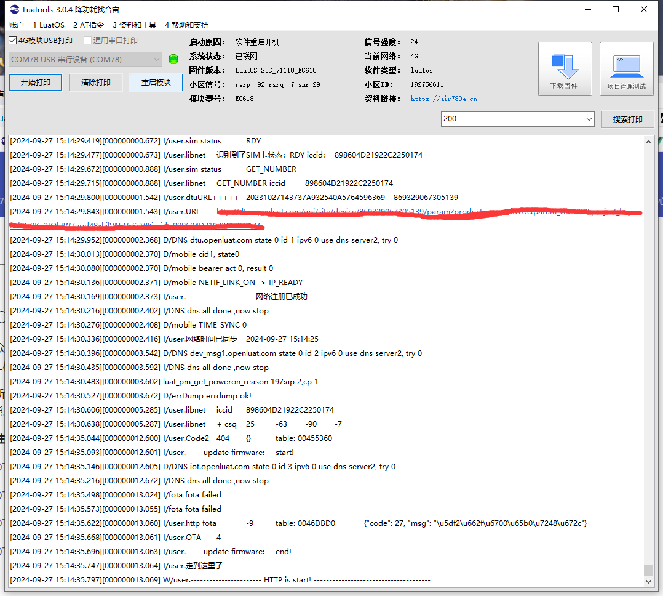
Task: Click 'mobile bearer act 0, result 0' log line
Action: coord(141,268)
